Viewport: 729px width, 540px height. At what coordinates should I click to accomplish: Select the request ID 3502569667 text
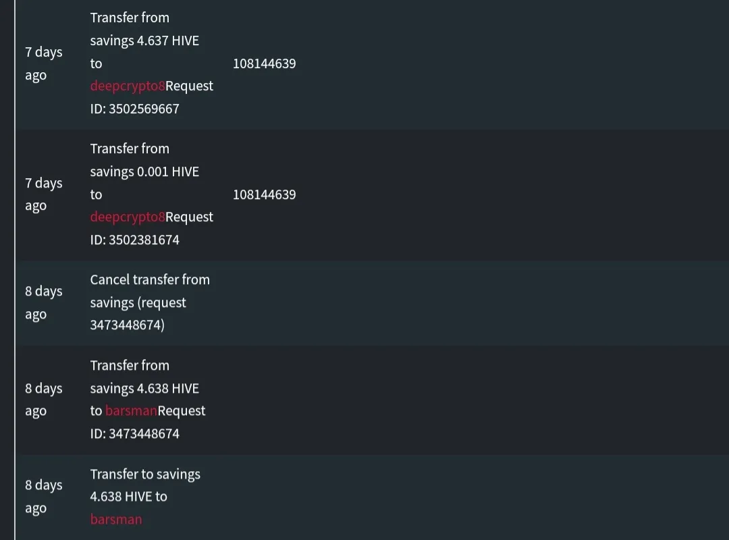pyautogui.click(x=135, y=109)
